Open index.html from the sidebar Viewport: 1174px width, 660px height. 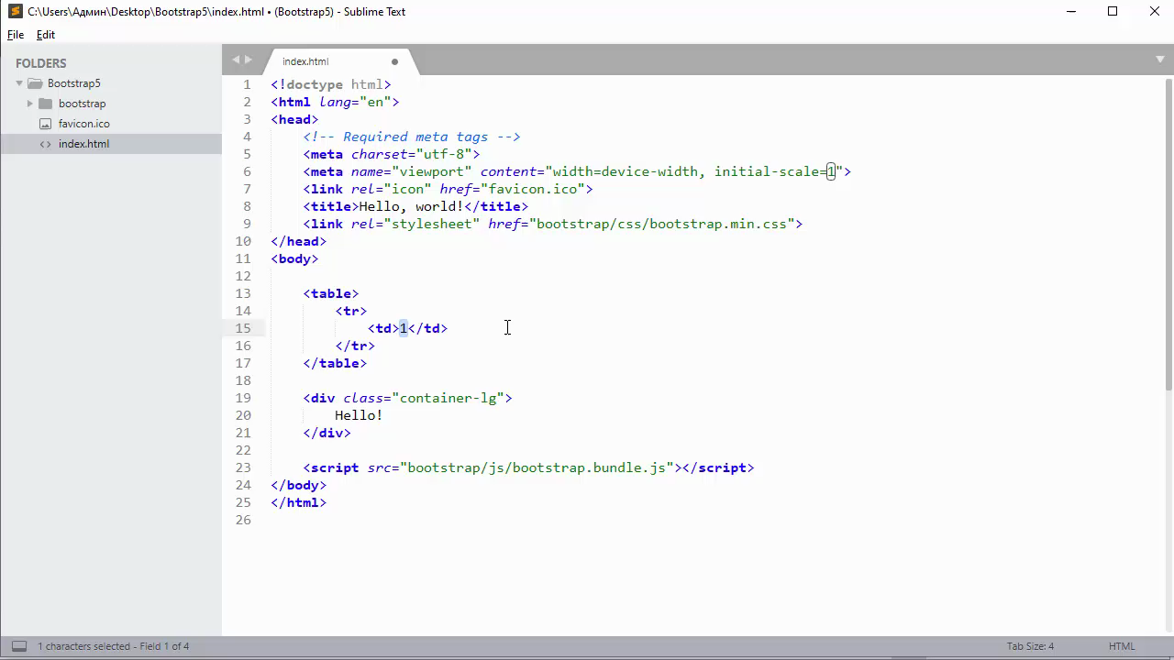pyautogui.click(x=83, y=144)
